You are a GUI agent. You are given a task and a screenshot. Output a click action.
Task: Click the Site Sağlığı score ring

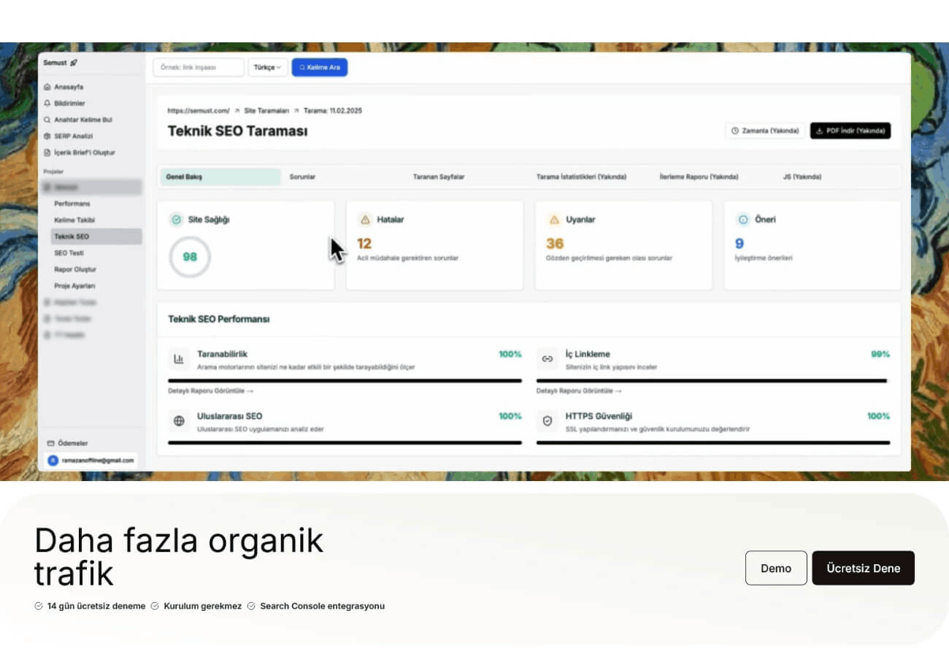coord(189,257)
